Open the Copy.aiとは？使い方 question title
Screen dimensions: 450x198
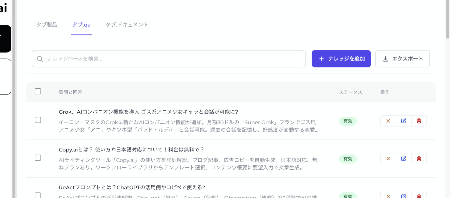131,150
